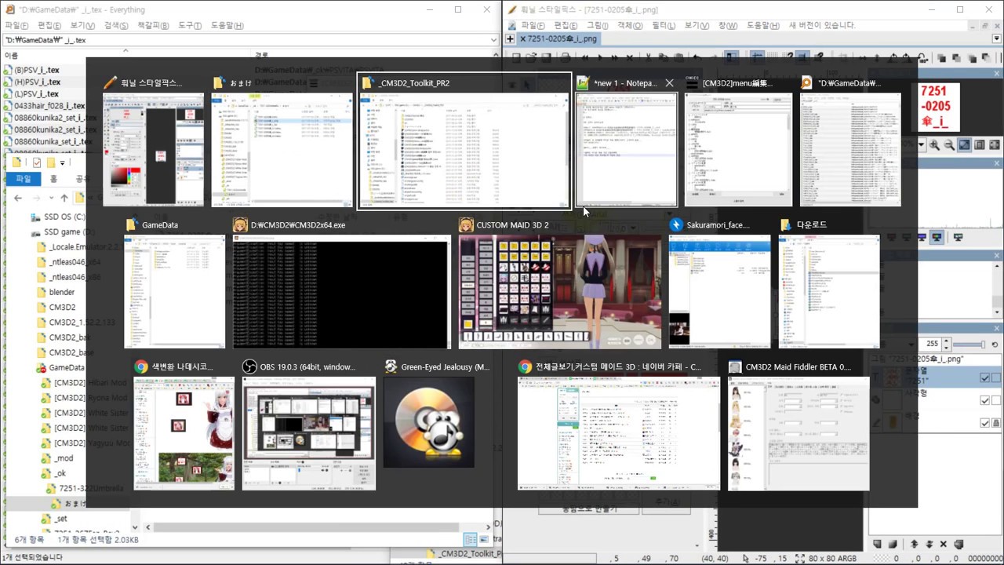Select (L)PSV_i_.tex in Everything results

36,93
